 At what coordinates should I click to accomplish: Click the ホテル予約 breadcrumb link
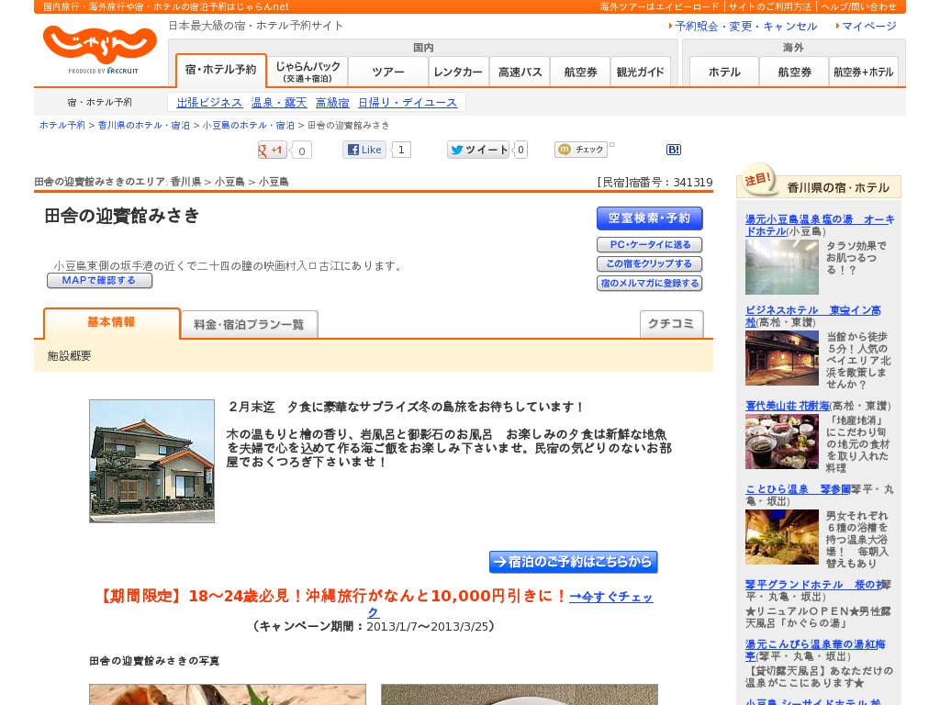tap(62, 125)
